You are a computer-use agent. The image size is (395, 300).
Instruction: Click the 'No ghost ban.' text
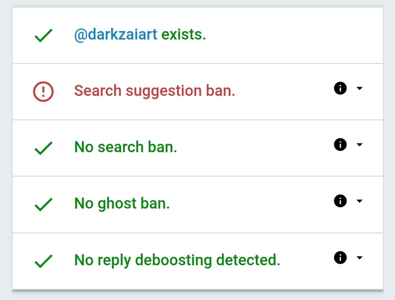tap(122, 204)
